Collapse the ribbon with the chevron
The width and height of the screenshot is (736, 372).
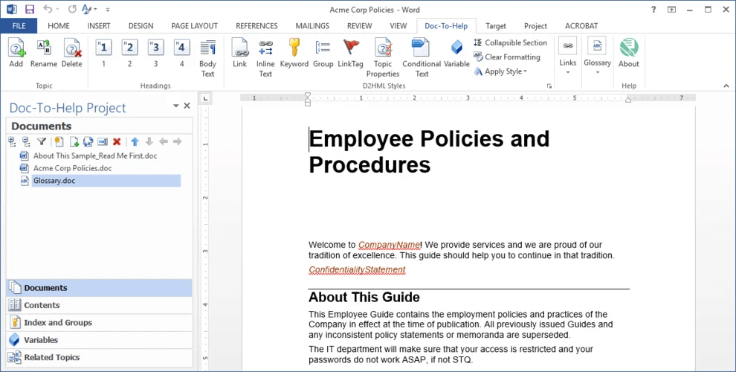pyautogui.click(x=726, y=86)
